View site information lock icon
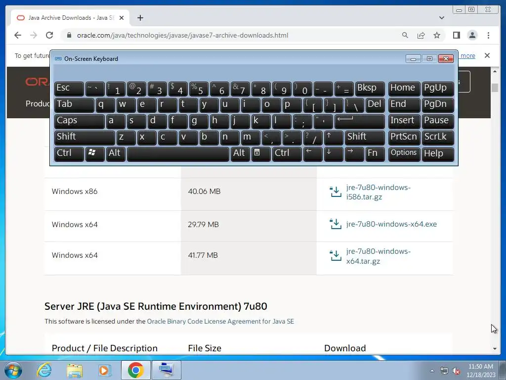The image size is (506, 380). 69,35
